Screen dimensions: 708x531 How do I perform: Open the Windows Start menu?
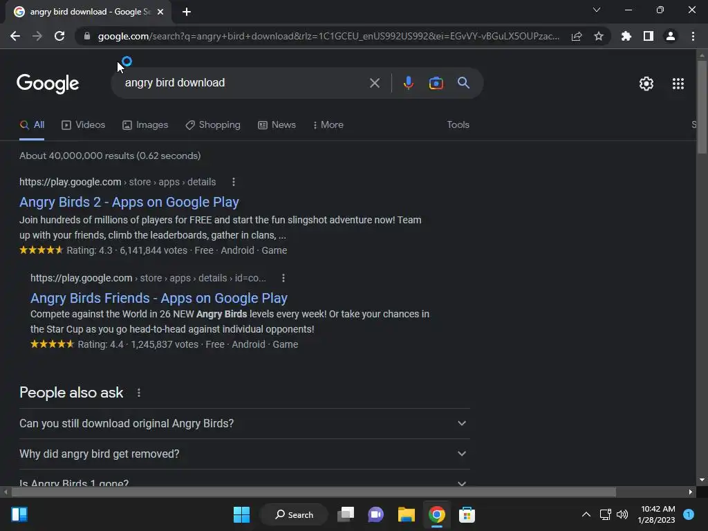pos(241,514)
